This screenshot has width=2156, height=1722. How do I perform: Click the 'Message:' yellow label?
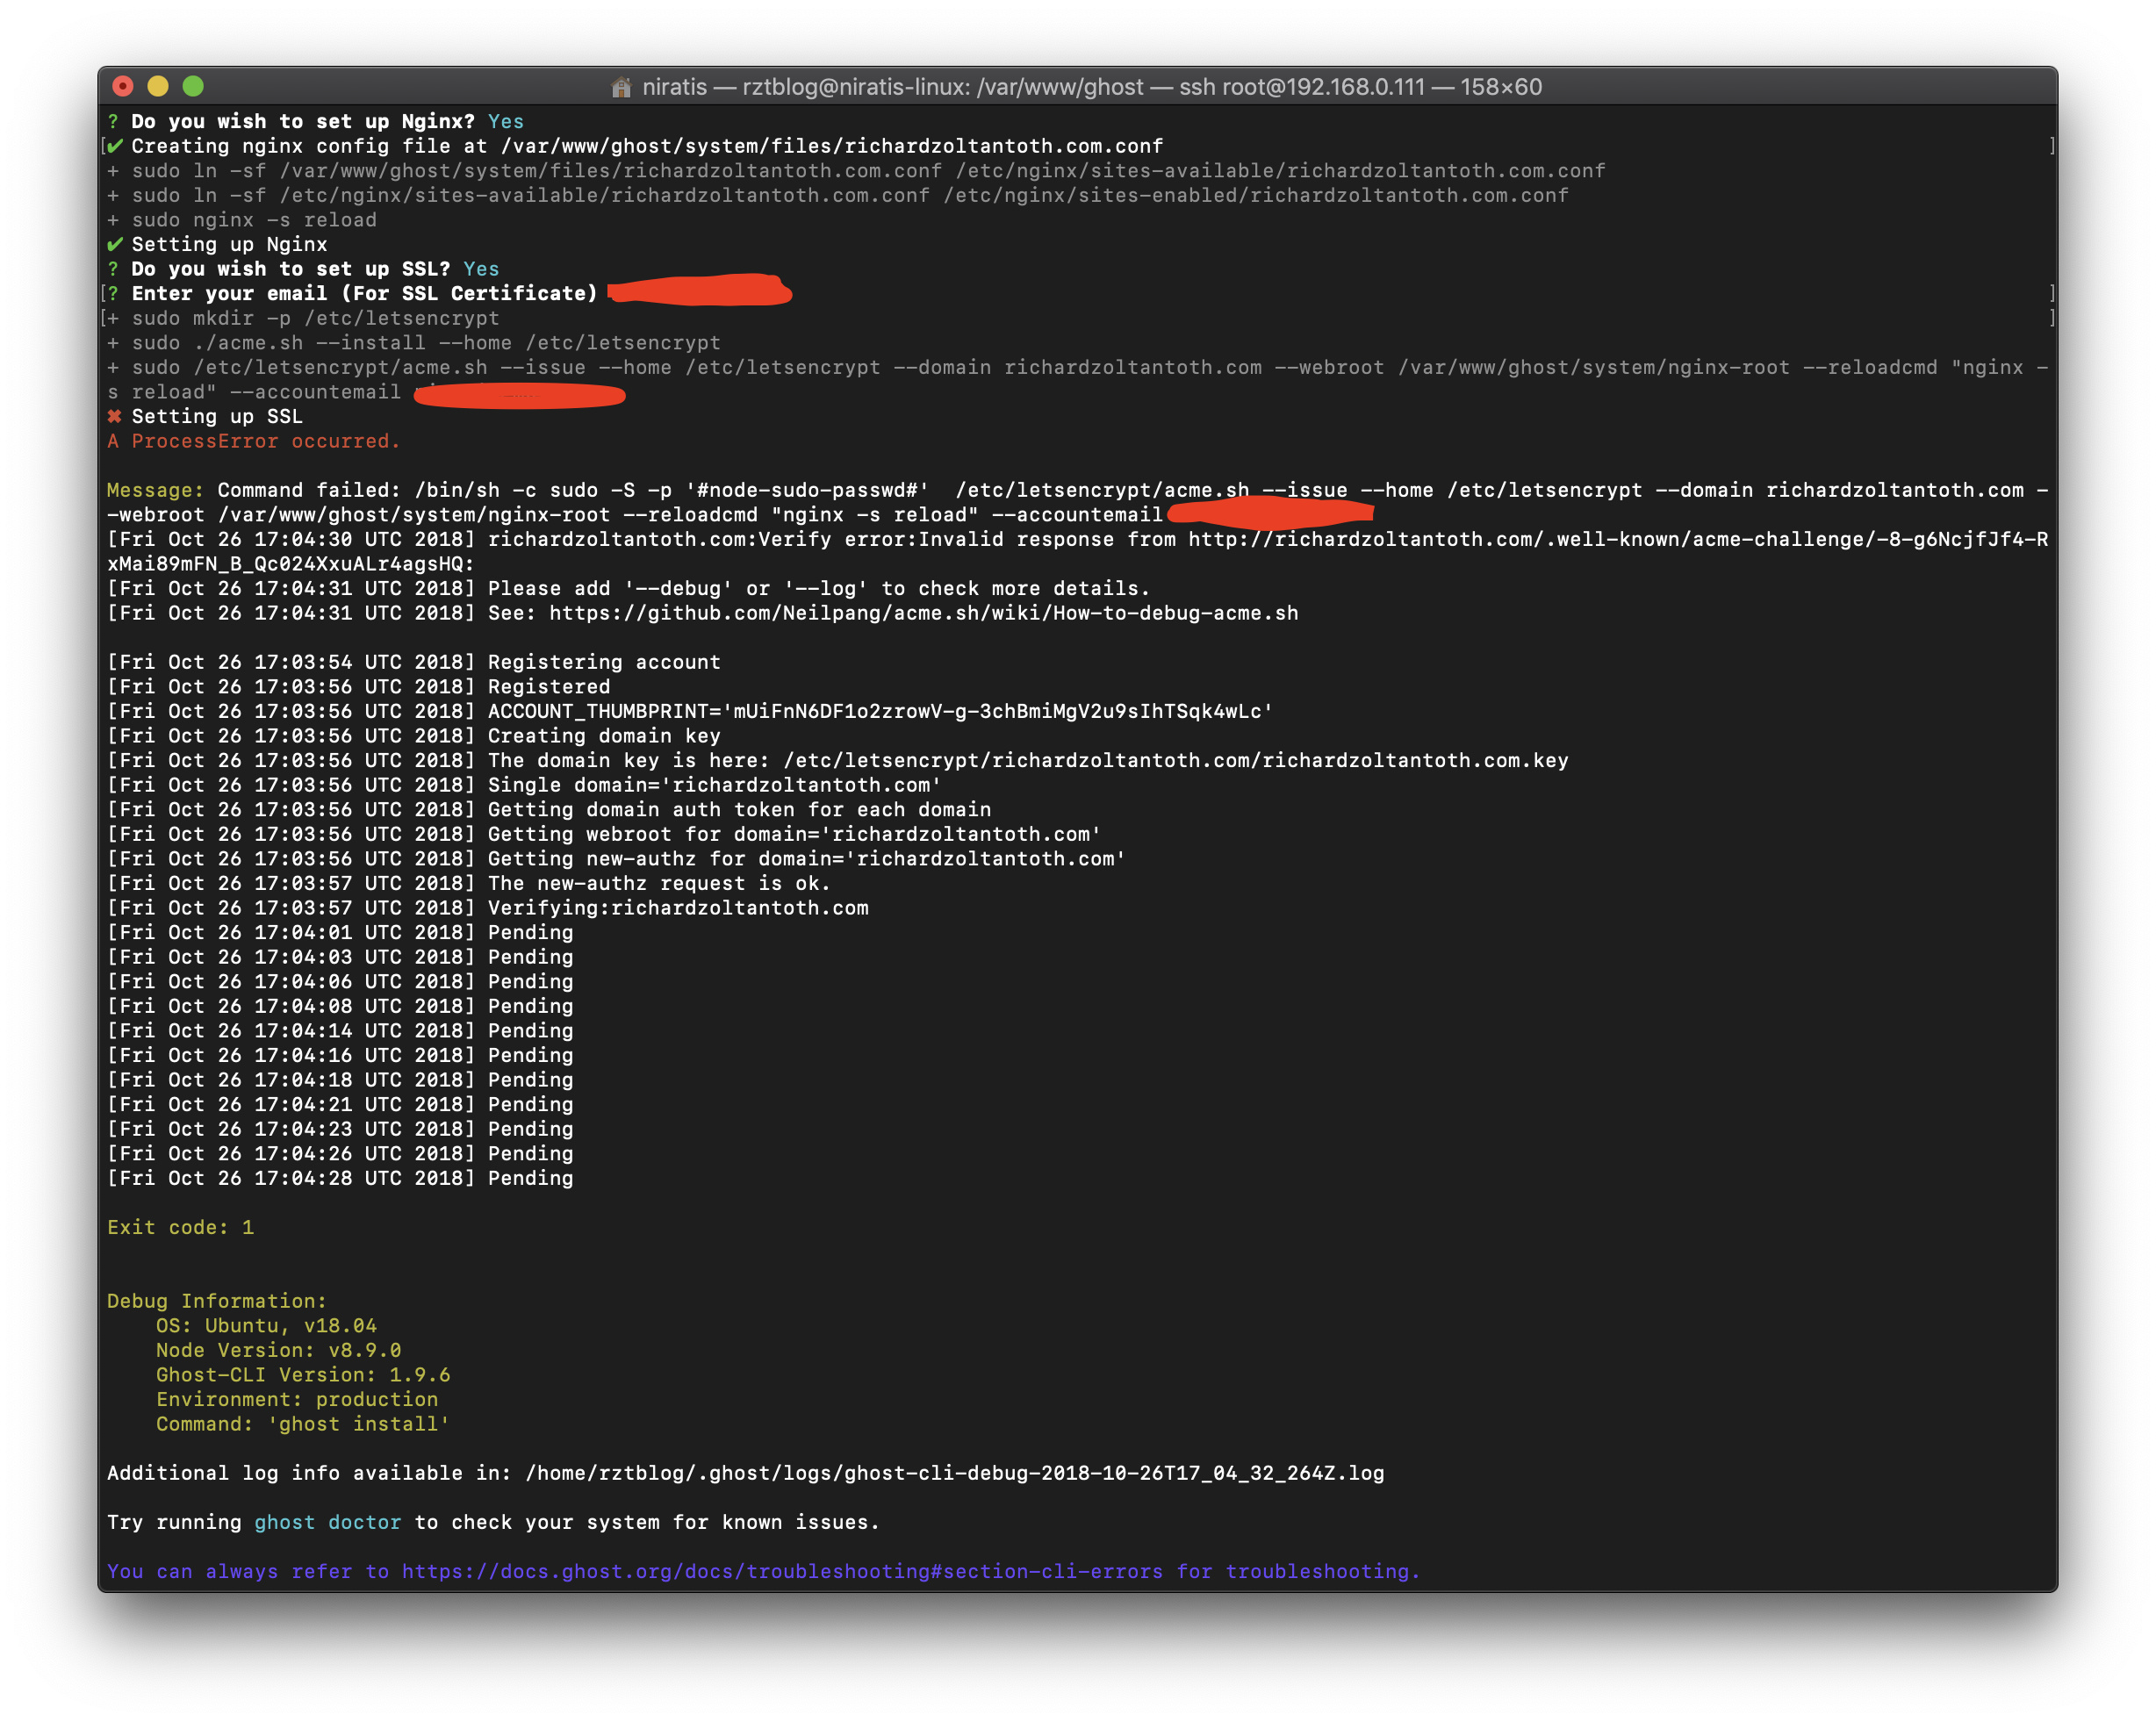(x=155, y=490)
